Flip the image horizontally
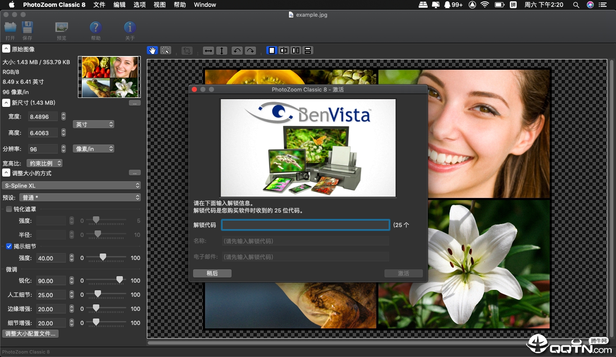Screen dimensions: 616x357 [208, 50]
